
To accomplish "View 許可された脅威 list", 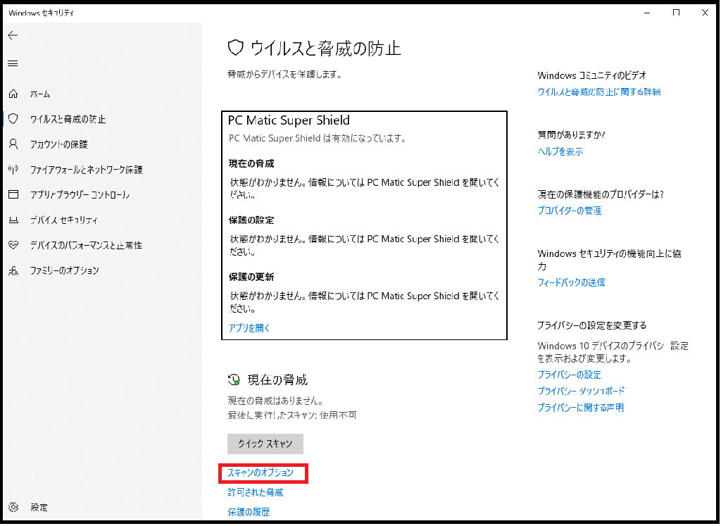I will coord(253,492).
